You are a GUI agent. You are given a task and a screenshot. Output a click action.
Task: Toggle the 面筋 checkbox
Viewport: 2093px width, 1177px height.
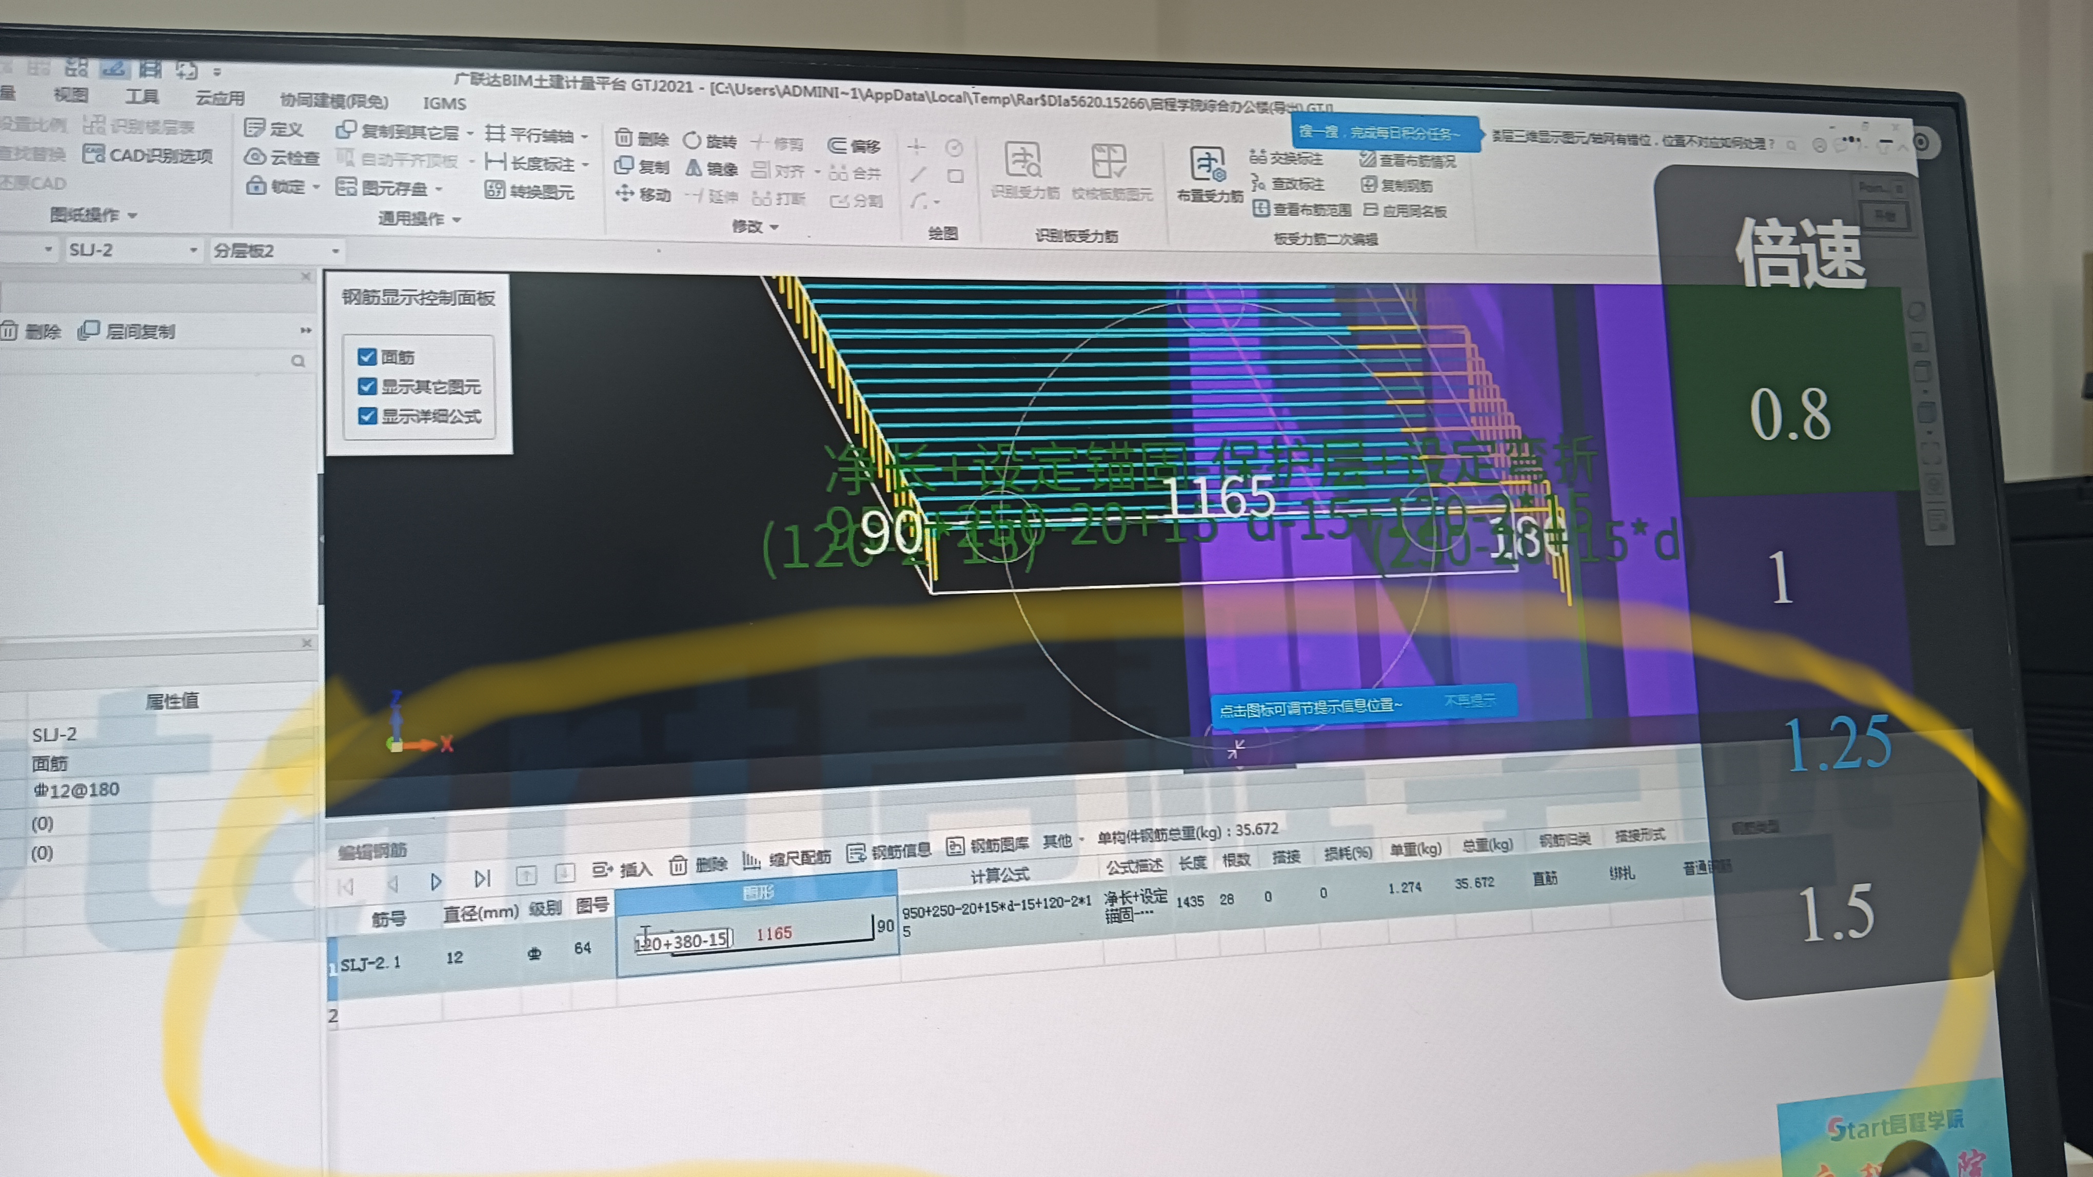coord(367,356)
